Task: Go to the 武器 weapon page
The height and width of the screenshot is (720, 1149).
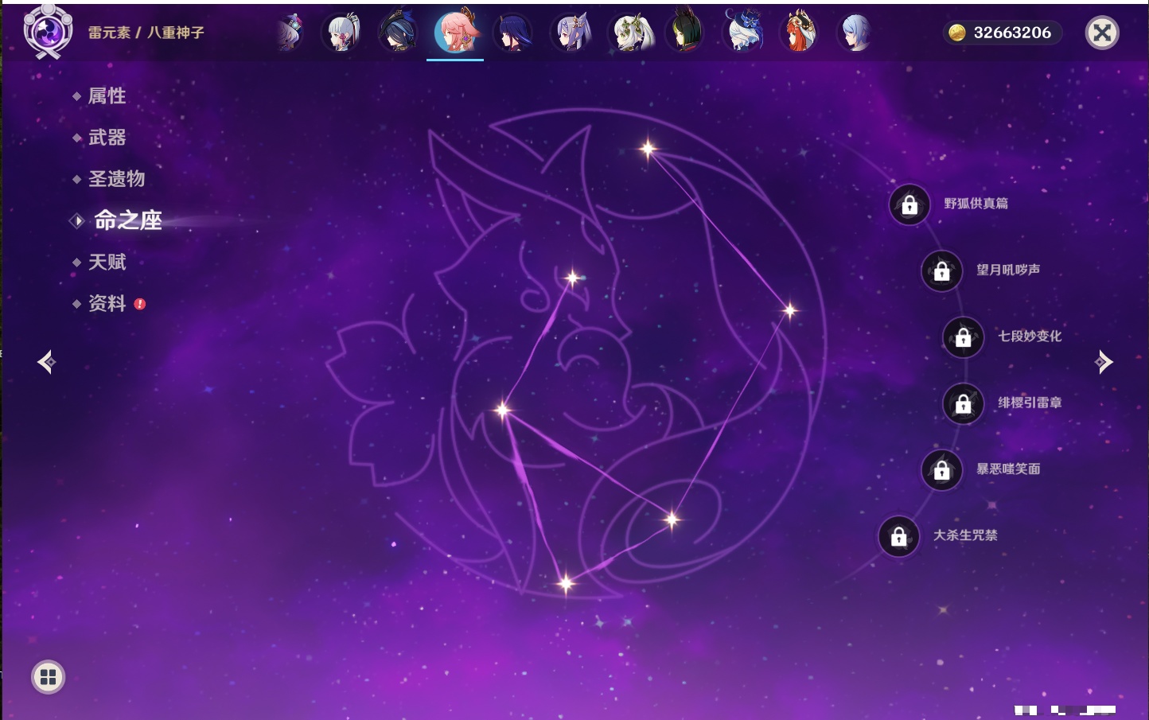Action: 107,138
